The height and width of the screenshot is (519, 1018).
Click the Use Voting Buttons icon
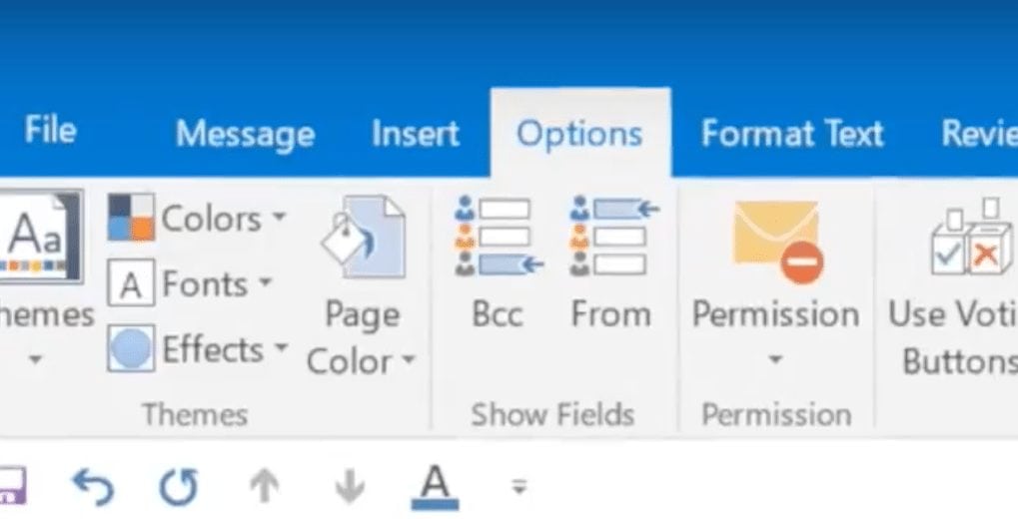971,239
